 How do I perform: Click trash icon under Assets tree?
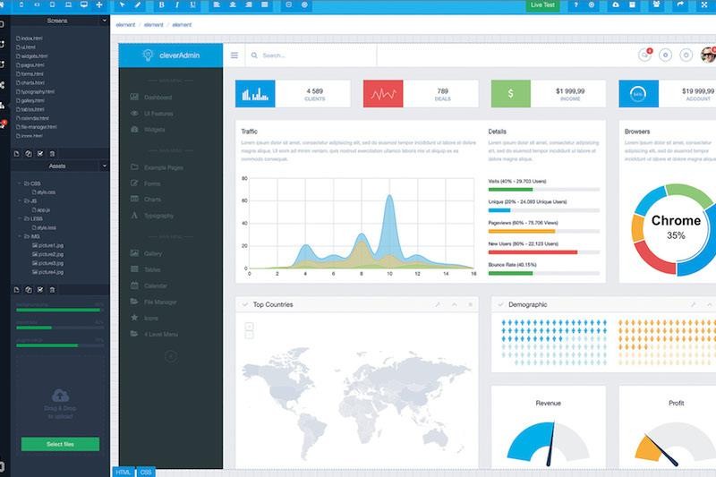pos(52,290)
